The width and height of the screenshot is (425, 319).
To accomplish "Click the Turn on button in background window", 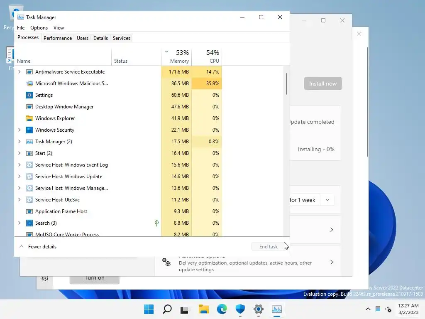I will (x=94, y=280).
